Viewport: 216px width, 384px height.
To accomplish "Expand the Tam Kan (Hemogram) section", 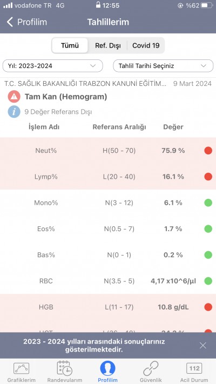I will tap(66, 97).
